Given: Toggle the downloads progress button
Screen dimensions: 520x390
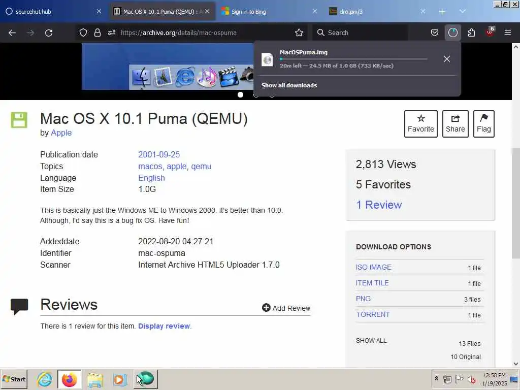Looking at the screenshot, I should click(452, 32).
